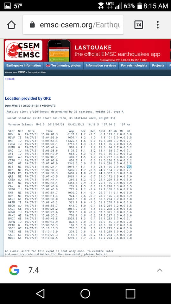Open the Information services menu
This screenshot has height=304, width=171.
click(101, 66)
